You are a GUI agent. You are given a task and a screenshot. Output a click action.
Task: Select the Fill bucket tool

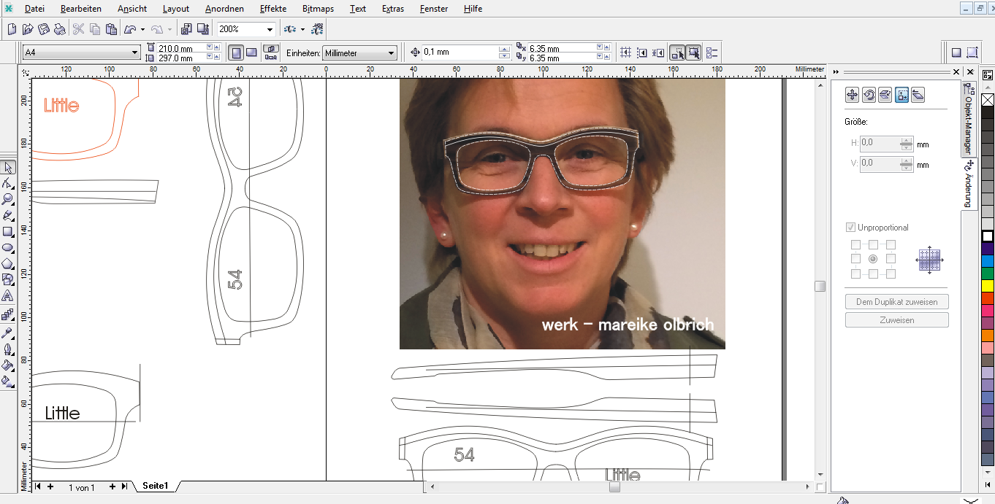[x=8, y=365]
